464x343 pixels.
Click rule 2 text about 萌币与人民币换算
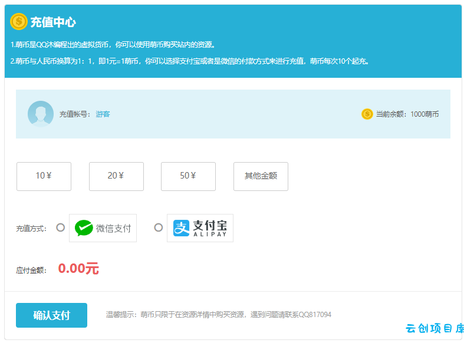tap(190, 61)
